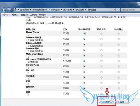Open the 工具(T) menu

pyautogui.click(x=33, y=15)
